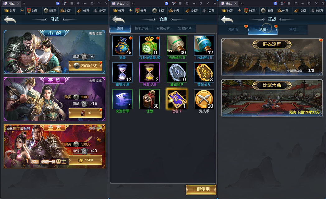Switch to the 宝物碎片 tab
Viewport: 326px width, 199px height.
point(185,29)
